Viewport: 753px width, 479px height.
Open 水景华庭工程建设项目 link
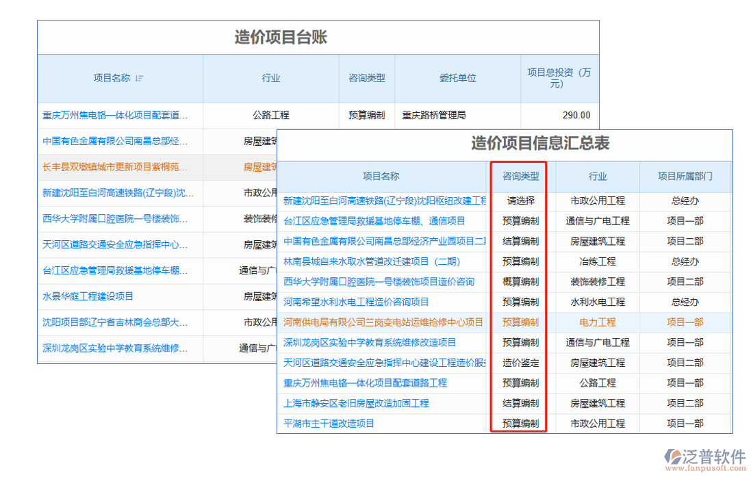(x=88, y=296)
